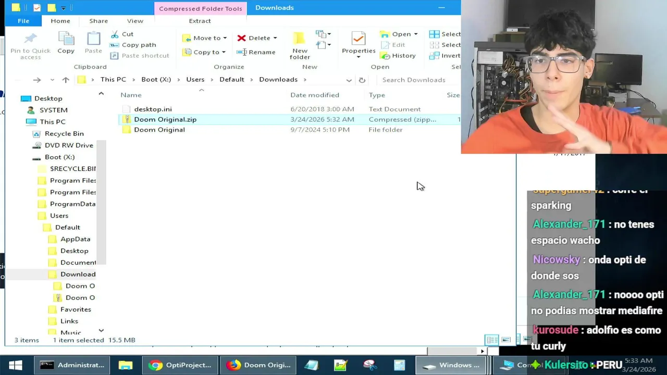This screenshot has width=667, height=375.
Task: Click Copy path in the ribbon
Action: [x=133, y=45]
